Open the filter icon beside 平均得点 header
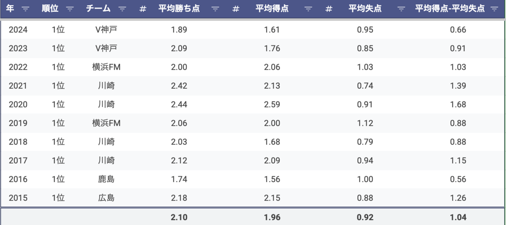506x225 pixels. [309, 9]
